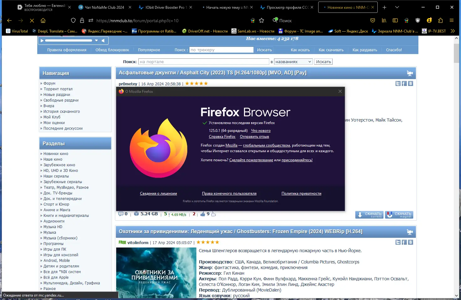
Task: Seek on the audio player progress bar
Action: [69, 40]
